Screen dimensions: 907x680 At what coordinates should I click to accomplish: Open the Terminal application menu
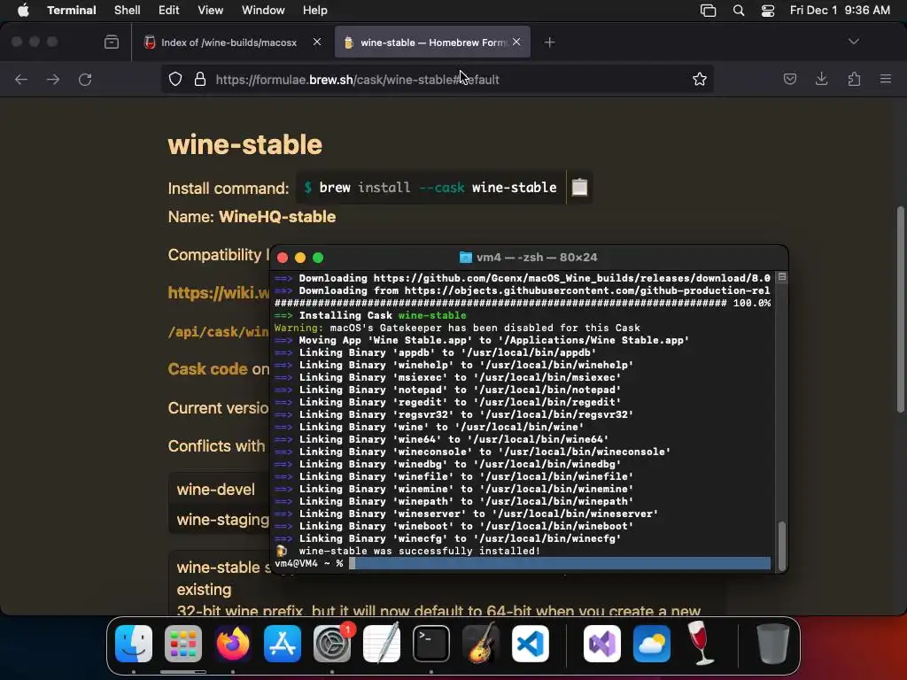coord(72,11)
